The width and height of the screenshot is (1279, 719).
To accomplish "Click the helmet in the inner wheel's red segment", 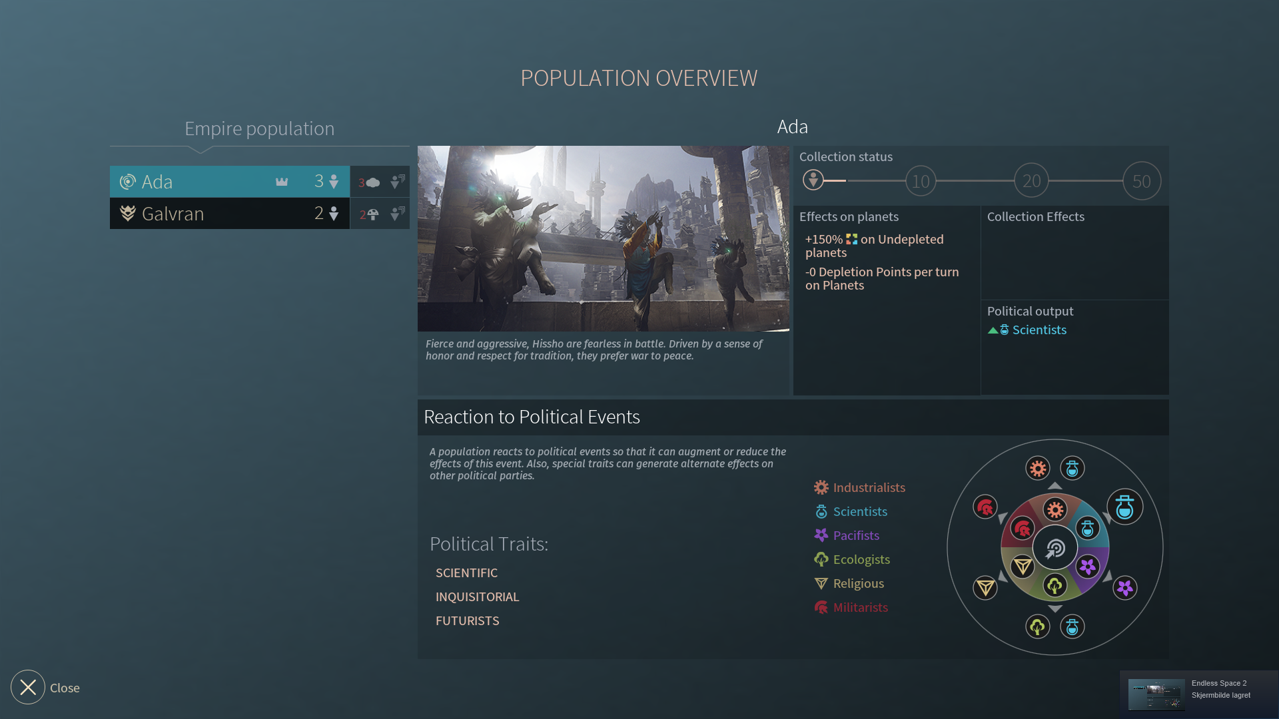I will (1023, 529).
